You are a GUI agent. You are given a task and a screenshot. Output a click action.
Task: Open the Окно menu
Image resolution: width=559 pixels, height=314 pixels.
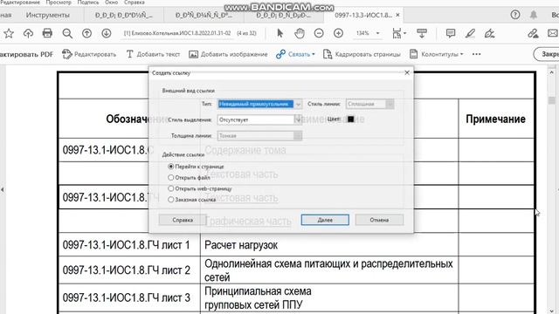pyautogui.click(x=111, y=2)
